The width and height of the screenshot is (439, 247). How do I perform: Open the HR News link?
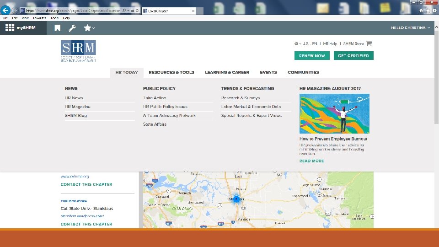tap(74, 98)
